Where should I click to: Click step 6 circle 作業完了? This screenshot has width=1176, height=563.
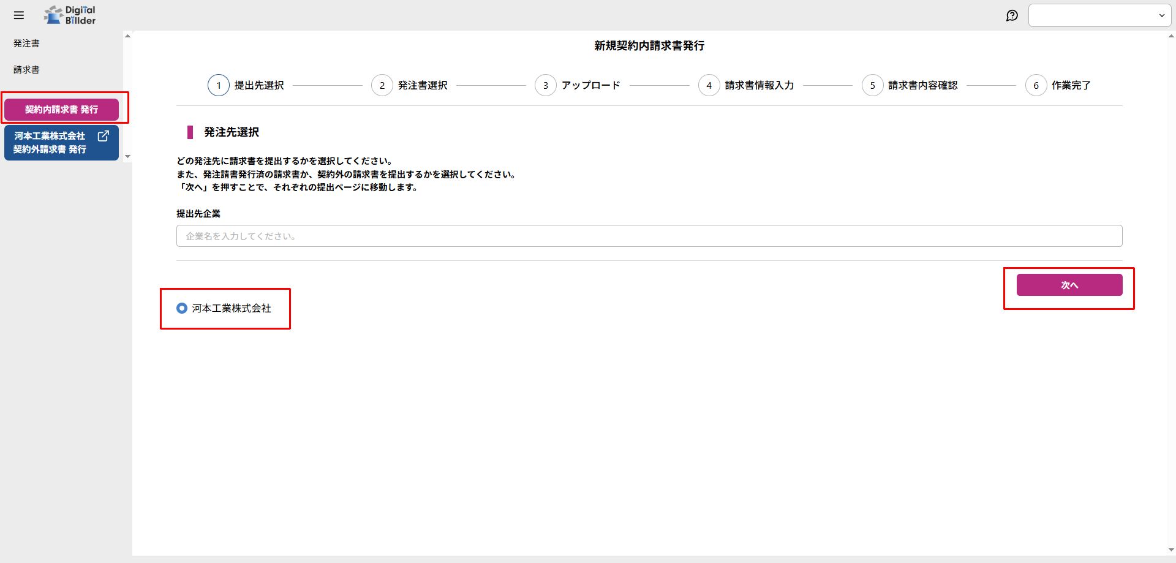[1036, 85]
